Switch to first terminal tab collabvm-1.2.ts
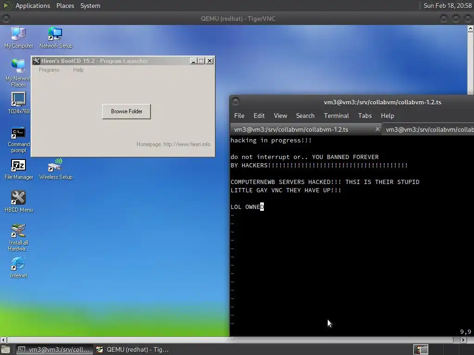The width and height of the screenshot is (474, 355). pos(306,129)
